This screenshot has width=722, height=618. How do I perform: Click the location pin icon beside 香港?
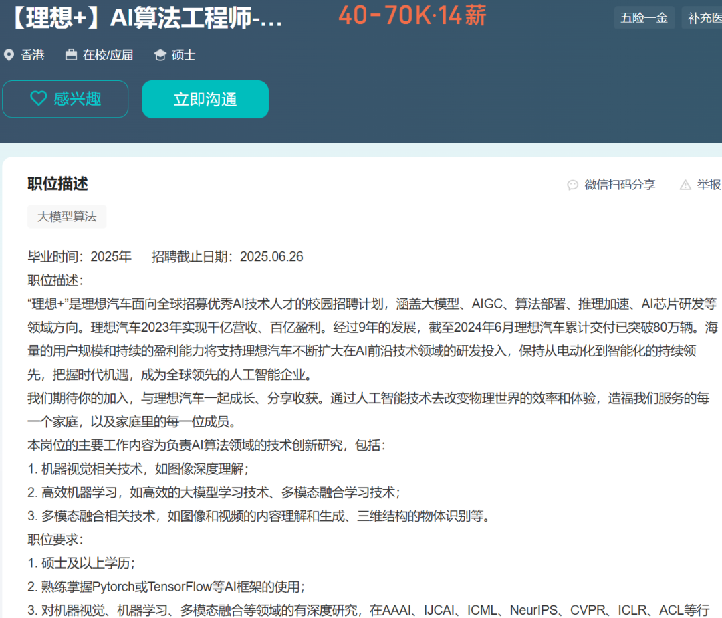[9, 55]
